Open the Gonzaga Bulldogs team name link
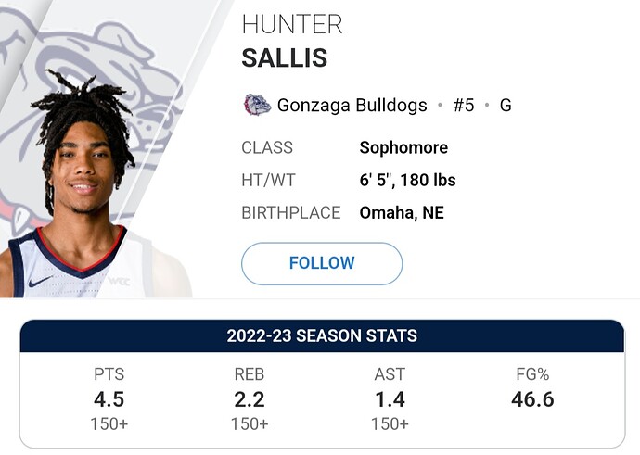The image size is (640, 455). click(352, 105)
